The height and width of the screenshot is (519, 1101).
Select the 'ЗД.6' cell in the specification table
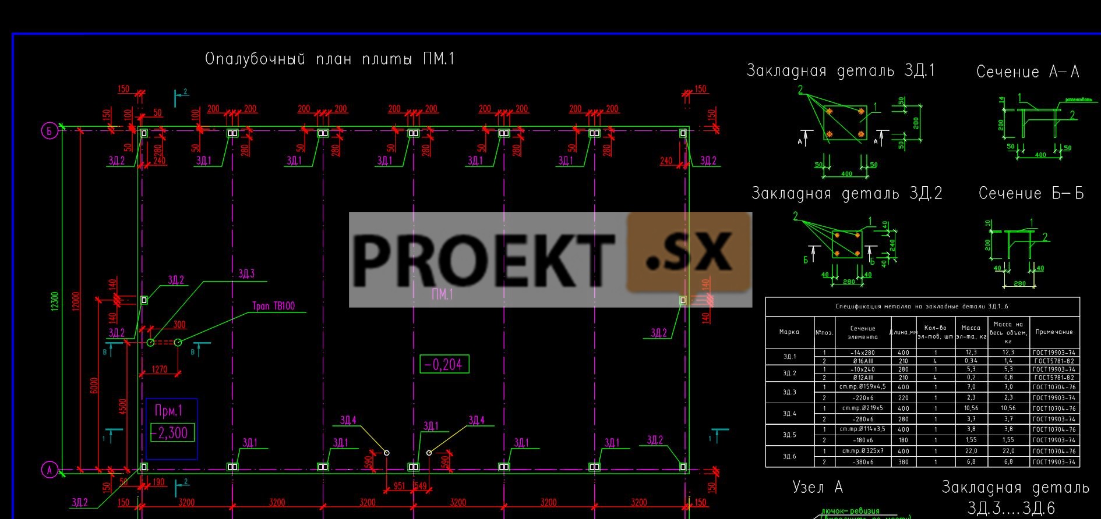tap(789, 456)
